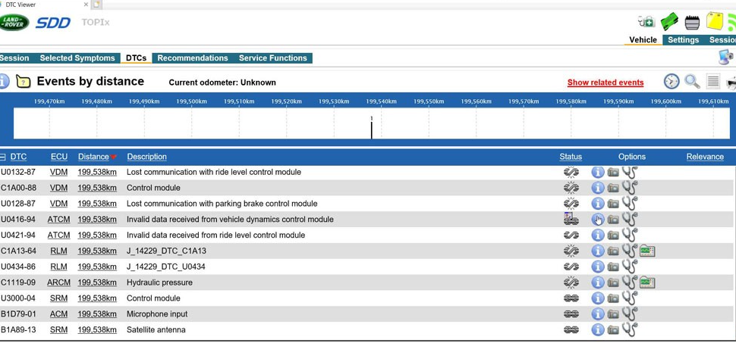Click the magnifying glass search icon

coord(692,82)
